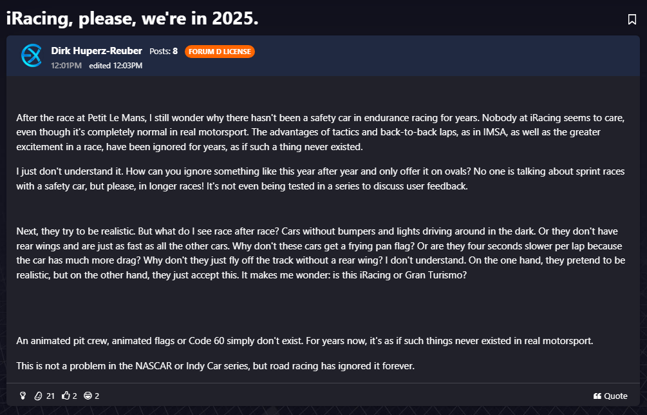Click the discussion title heading

click(133, 19)
